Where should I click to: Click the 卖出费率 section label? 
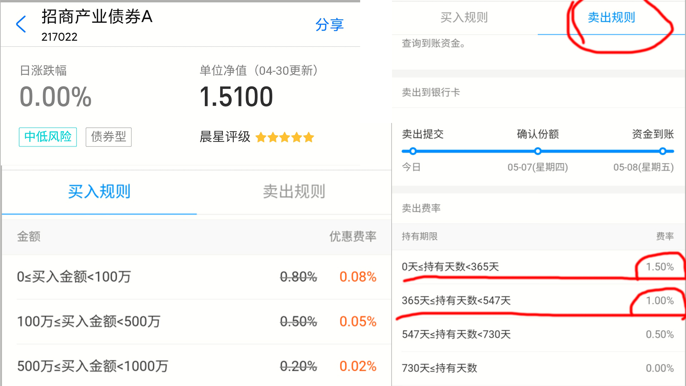pyautogui.click(x=421, y=208)
